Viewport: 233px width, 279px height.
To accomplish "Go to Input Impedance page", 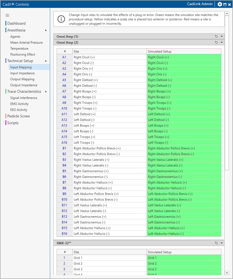I will [x=22, y=73].
